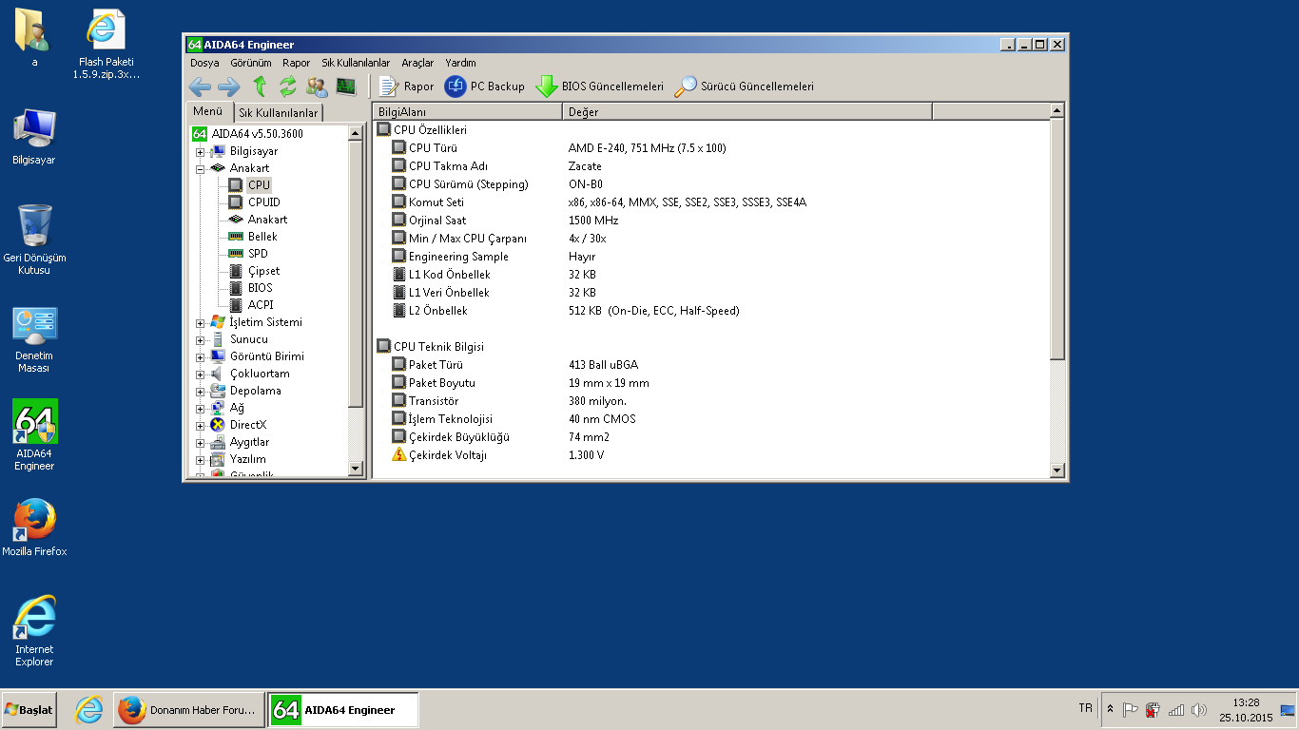Open the Rapor report wizard button
This screenshot has height=730, width=1299.
click(x=406, y=86)
